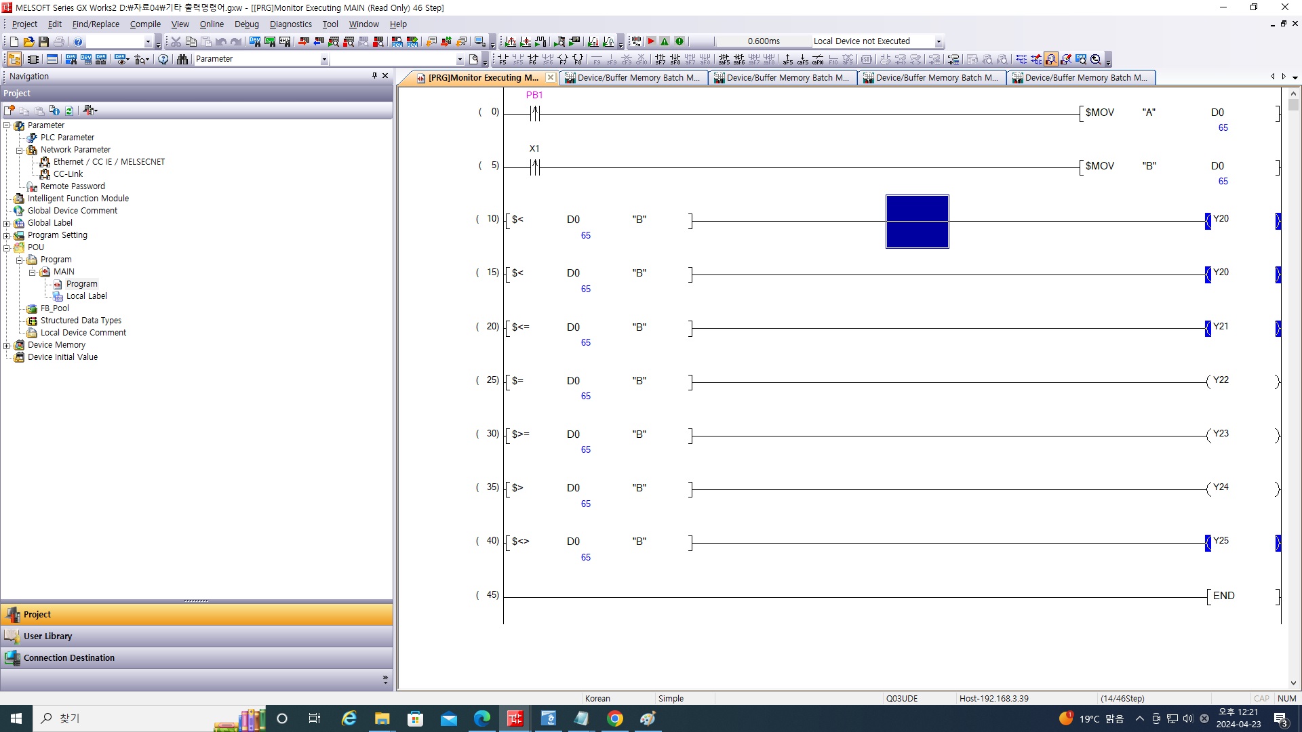Click the Open project folder icon

29,41
